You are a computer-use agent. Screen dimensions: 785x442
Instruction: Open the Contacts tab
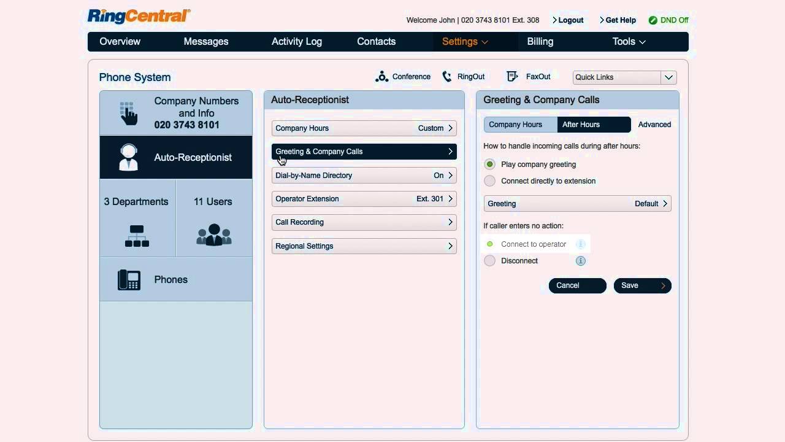click(377, 42)
